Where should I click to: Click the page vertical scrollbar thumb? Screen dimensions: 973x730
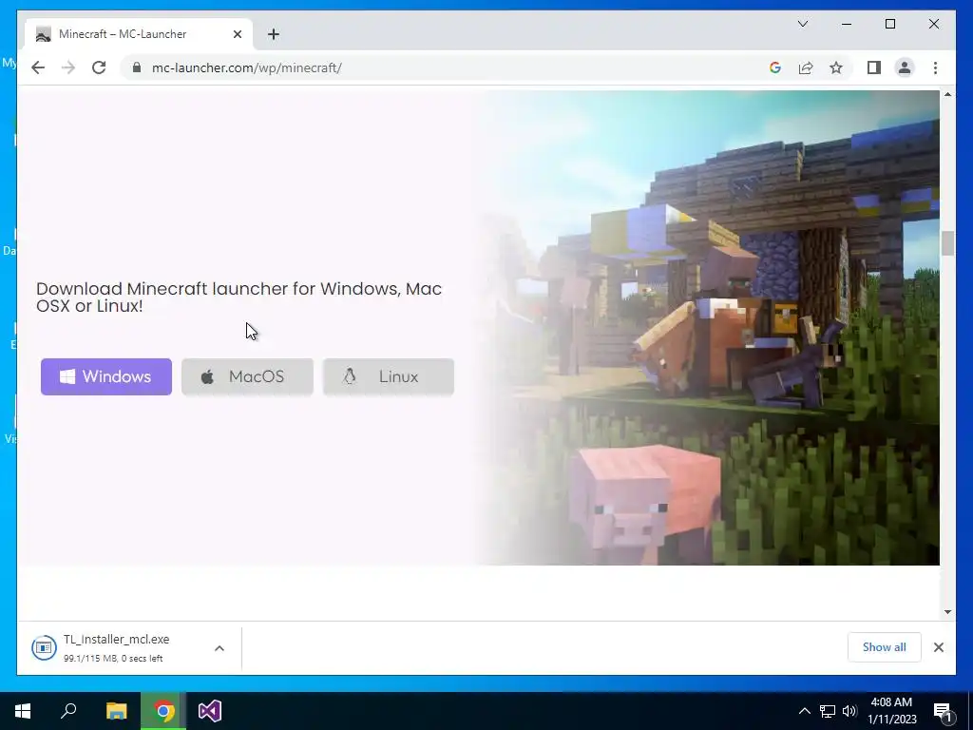coord(947,242)
